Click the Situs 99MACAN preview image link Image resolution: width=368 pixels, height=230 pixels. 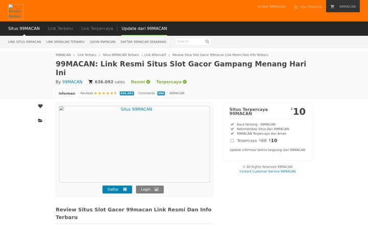[134, 144]
